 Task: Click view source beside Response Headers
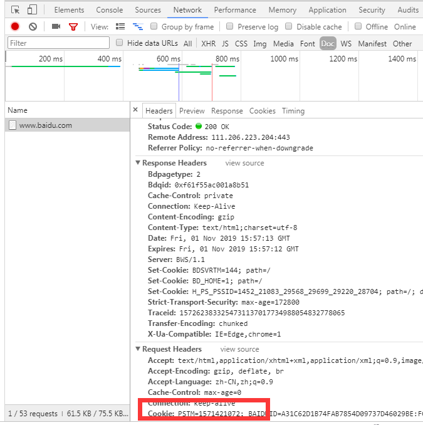(x=244, y=163)
